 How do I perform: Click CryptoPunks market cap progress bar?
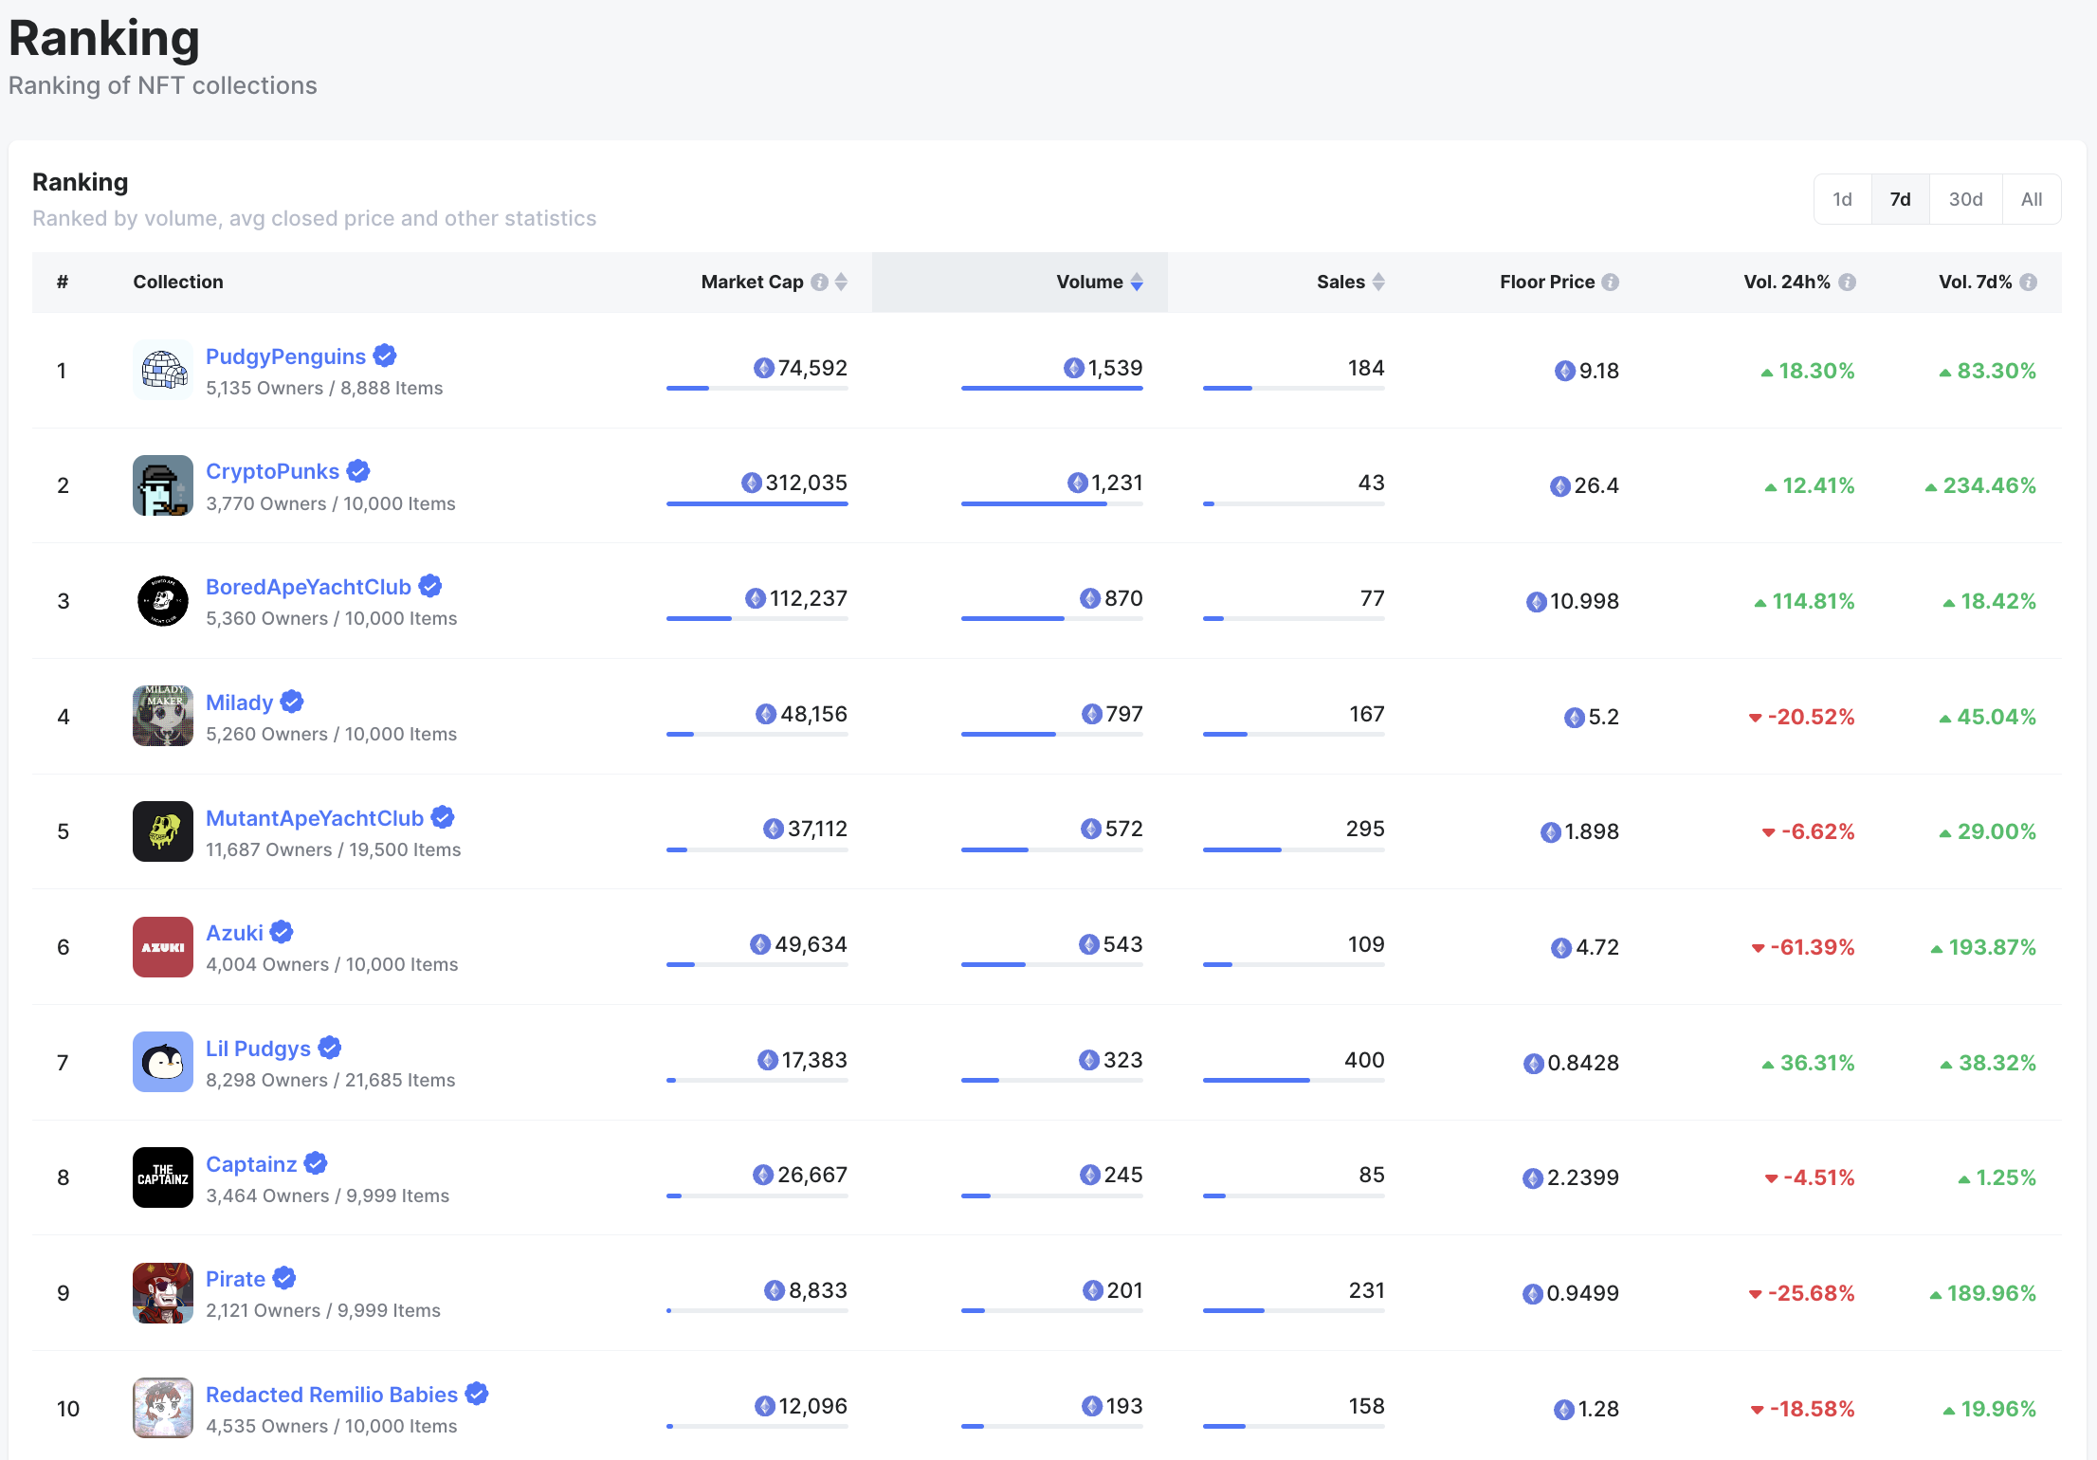[x=757, y=503]
